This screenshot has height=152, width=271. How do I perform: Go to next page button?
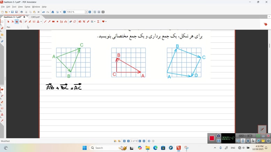point(140,141)
